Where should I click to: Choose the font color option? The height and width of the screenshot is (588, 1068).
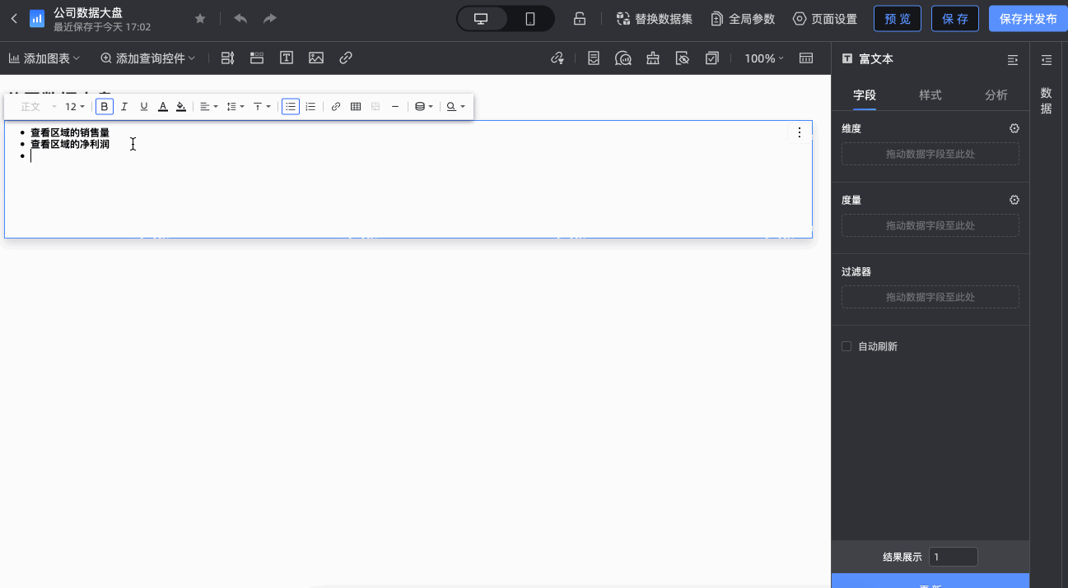coord(163,107)
